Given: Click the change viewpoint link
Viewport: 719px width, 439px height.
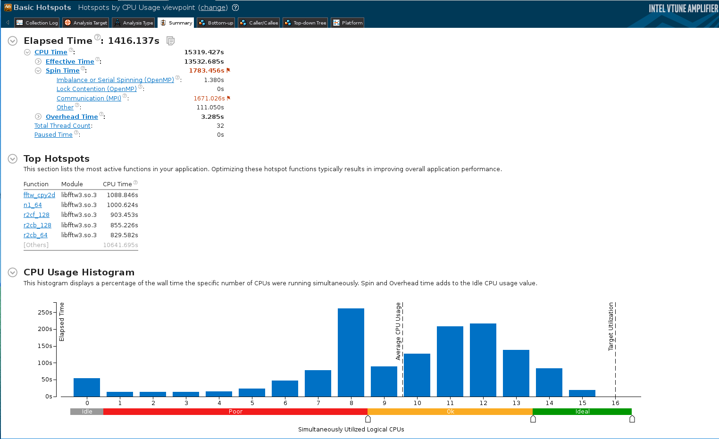Looking at the screenshot, I should (x=213, y=8).
